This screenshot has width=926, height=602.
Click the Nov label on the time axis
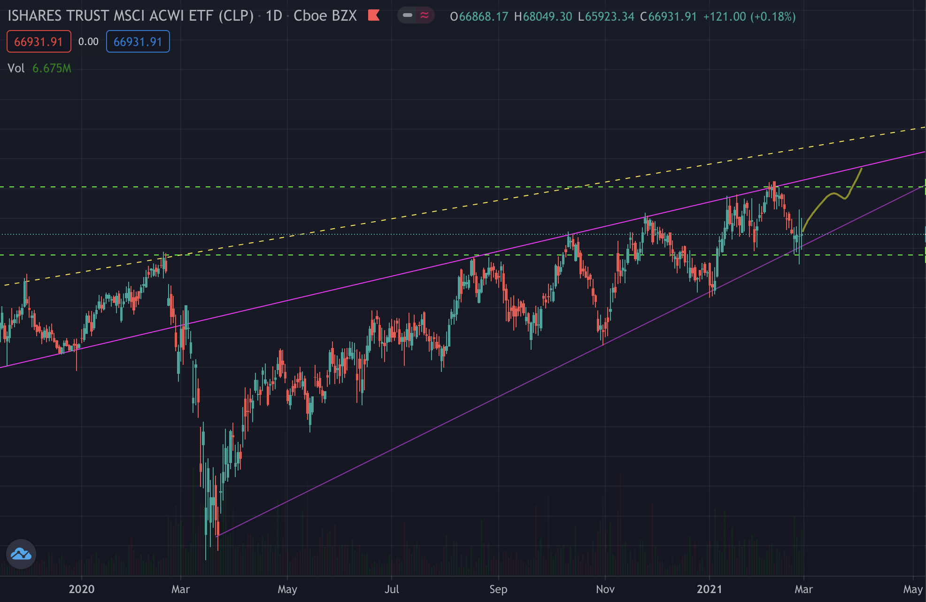click(605, 589)
